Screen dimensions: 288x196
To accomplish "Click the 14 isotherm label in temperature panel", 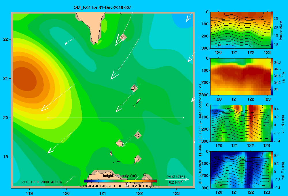I will tap(219, 45).
